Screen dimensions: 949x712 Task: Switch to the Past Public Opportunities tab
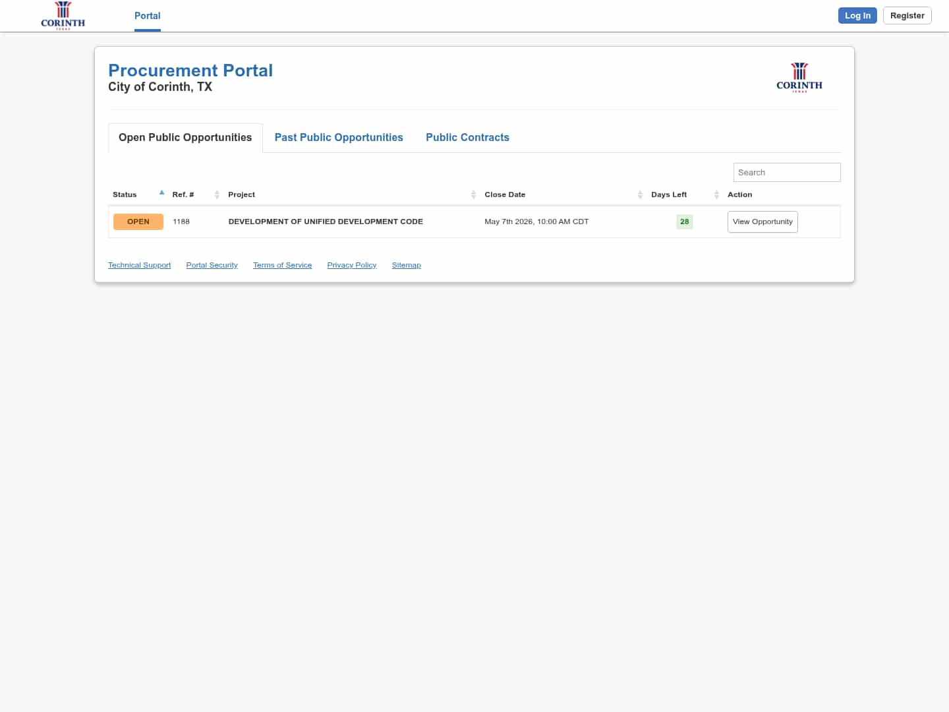[339, 137]
